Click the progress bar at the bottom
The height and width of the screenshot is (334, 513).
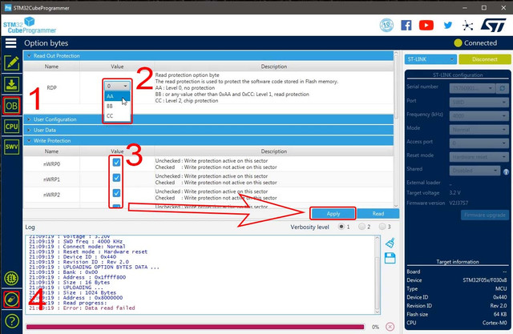[x=196, y=327]
